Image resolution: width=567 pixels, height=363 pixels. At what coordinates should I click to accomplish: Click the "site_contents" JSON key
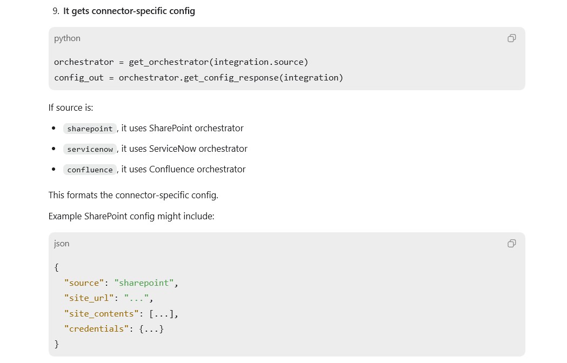[101, 313]
